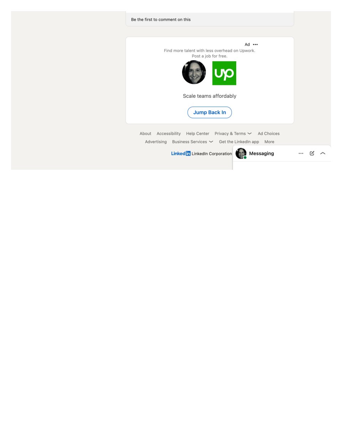
Task: Click the Upwork ad description text
Action: coord(209,53)
